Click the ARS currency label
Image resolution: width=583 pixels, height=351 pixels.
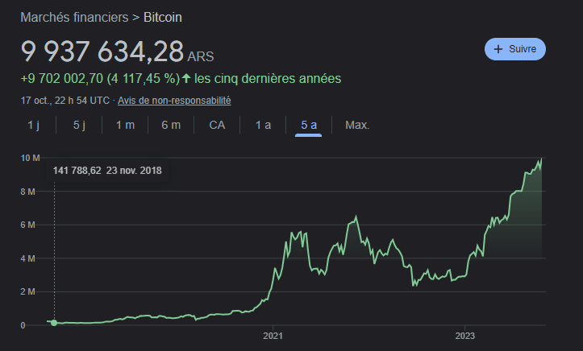[201, 56]
